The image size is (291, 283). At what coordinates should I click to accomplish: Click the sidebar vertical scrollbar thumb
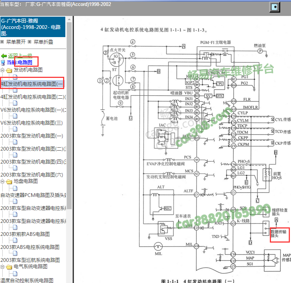point(69,116)
